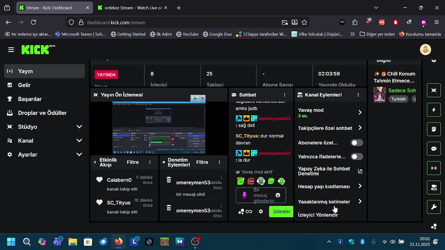
Task: Open Firefox from the taskbar
Action: pyautogui.click(x=119, y=242)
